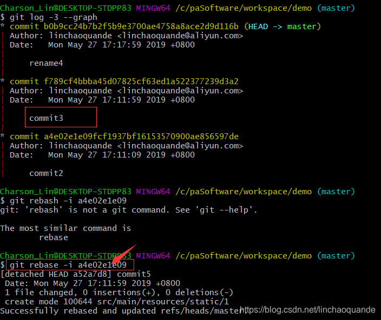Click 'create mode 100644 src/main/resources/static/1' line

coord(117,302)
